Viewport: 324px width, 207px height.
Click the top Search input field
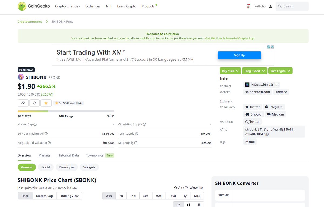pyautogui.click(x=292, y=6)
